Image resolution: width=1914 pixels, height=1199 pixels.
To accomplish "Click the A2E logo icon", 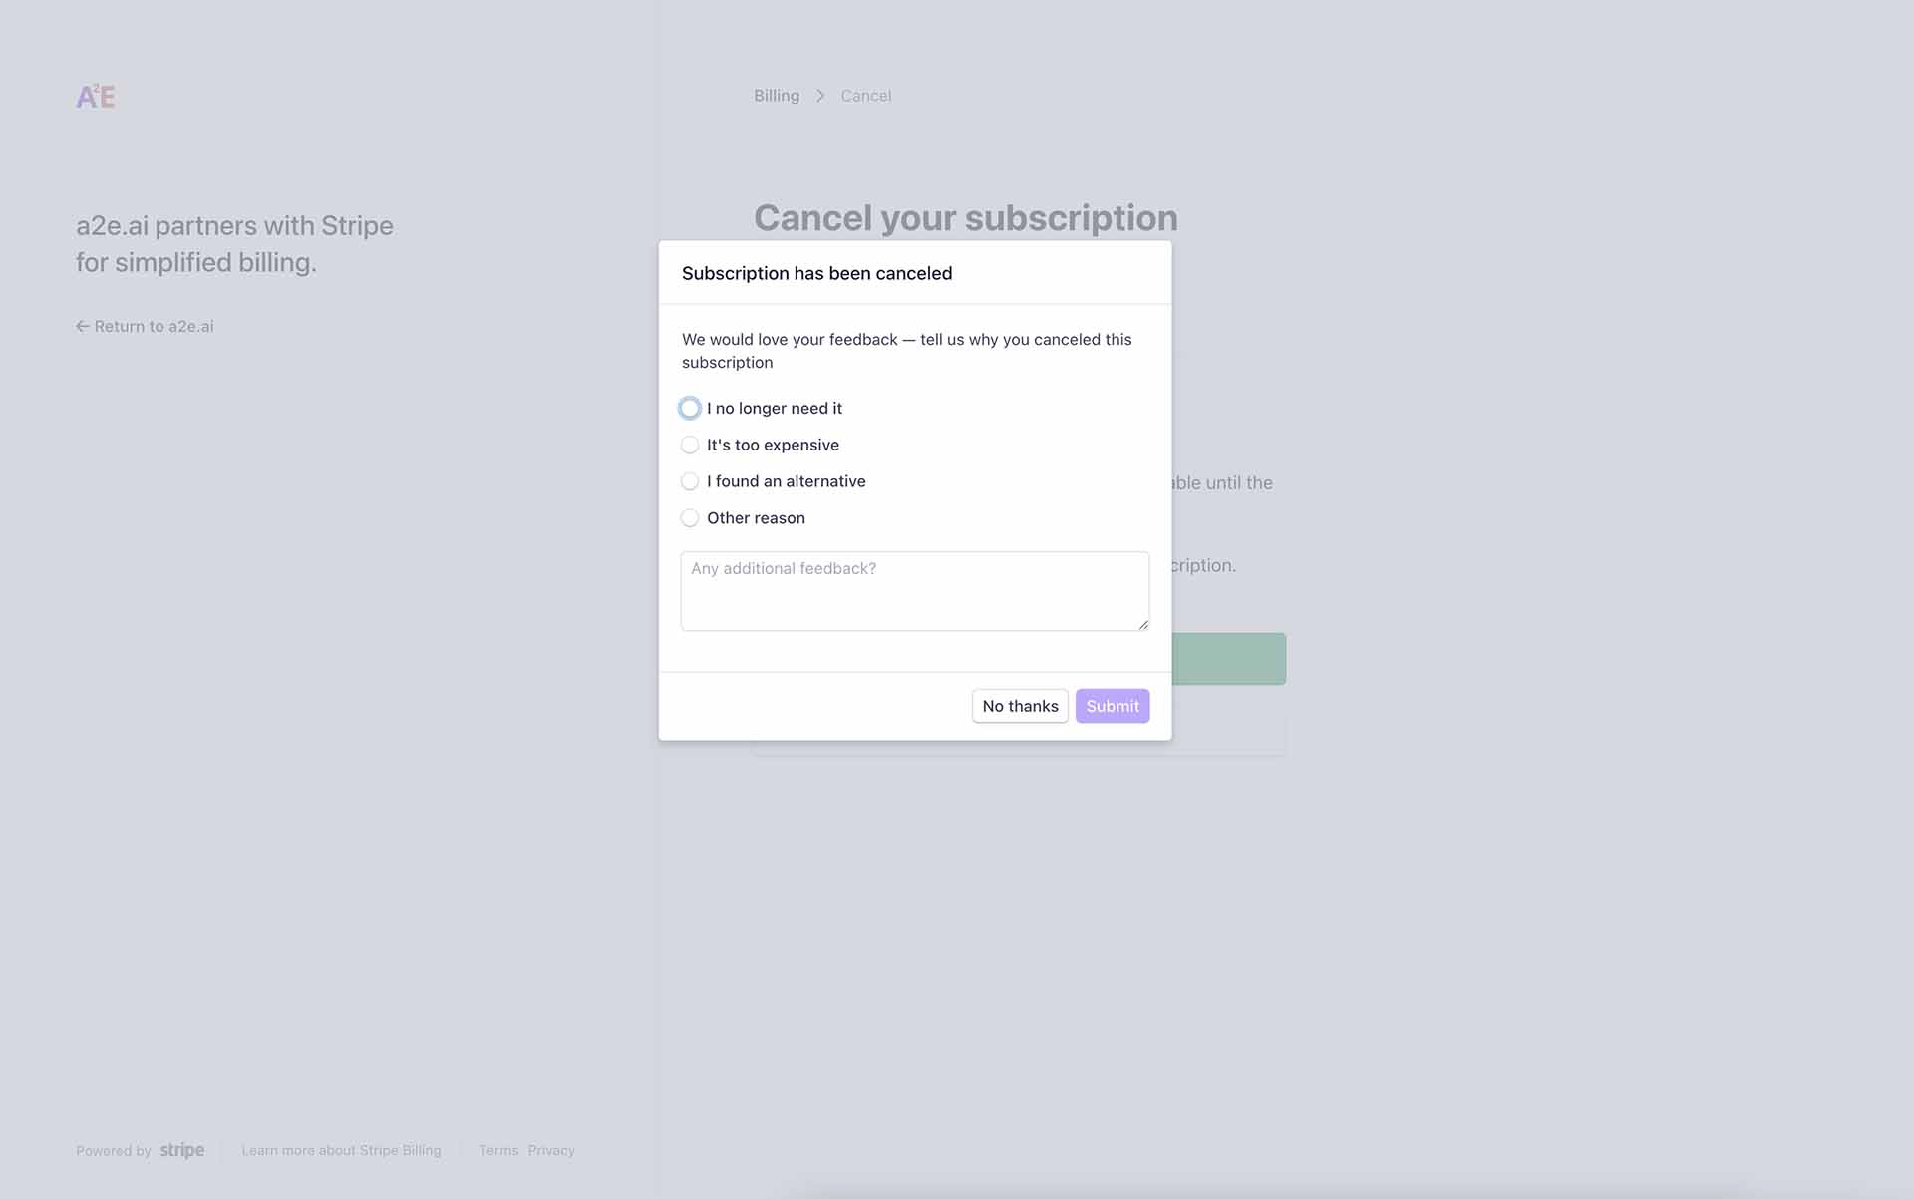I will 96,97.
